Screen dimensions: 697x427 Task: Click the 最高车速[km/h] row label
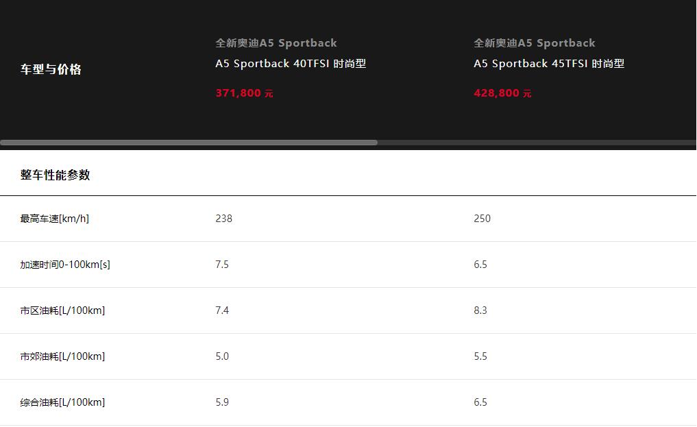coord(55,219)
